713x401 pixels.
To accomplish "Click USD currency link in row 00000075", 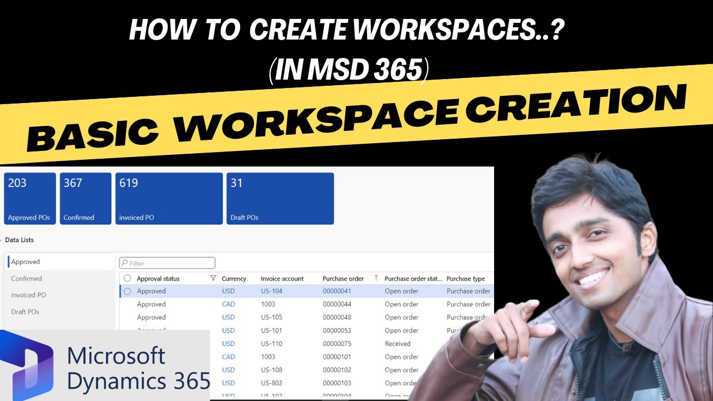I will [x=228, y=344].
